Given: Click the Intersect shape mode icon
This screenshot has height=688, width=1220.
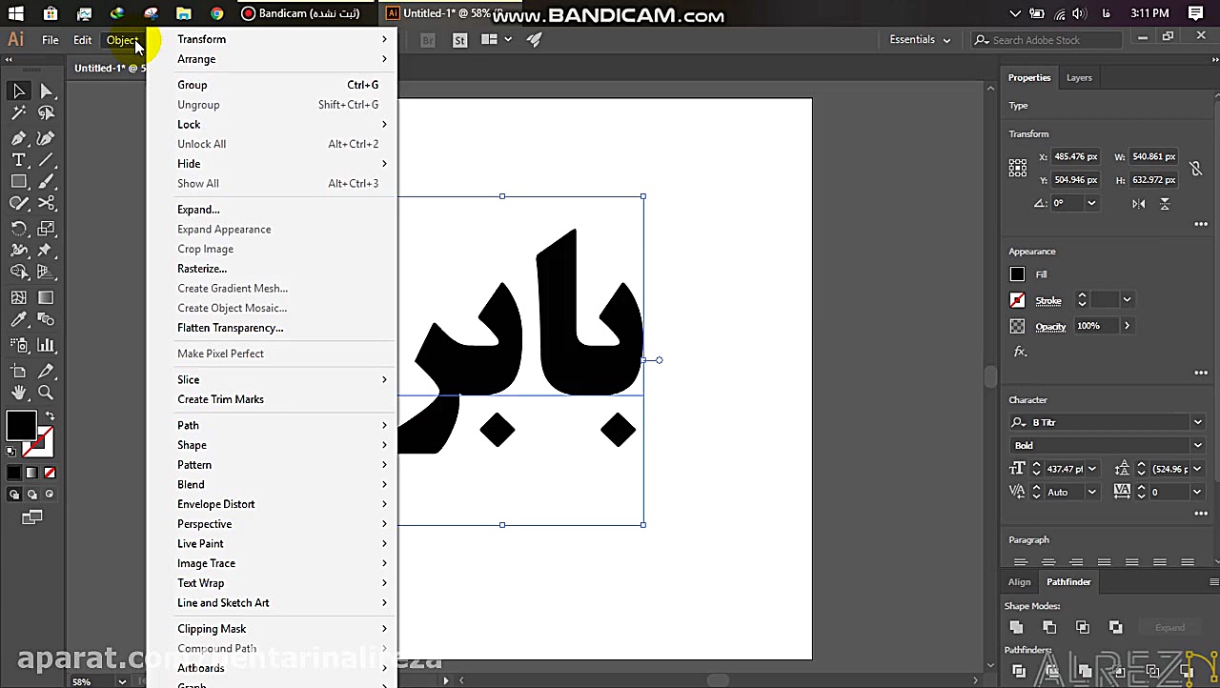Looking at the screenshot, I should point(1083,627).
